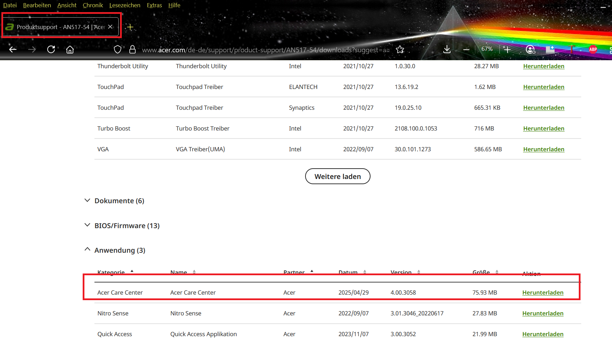Image resolution: width=612 pixels, height=341 pixels.
Task: Select the version text 3.01.3046_20220617
Action: pyautogui.click(x=417, y=313)
